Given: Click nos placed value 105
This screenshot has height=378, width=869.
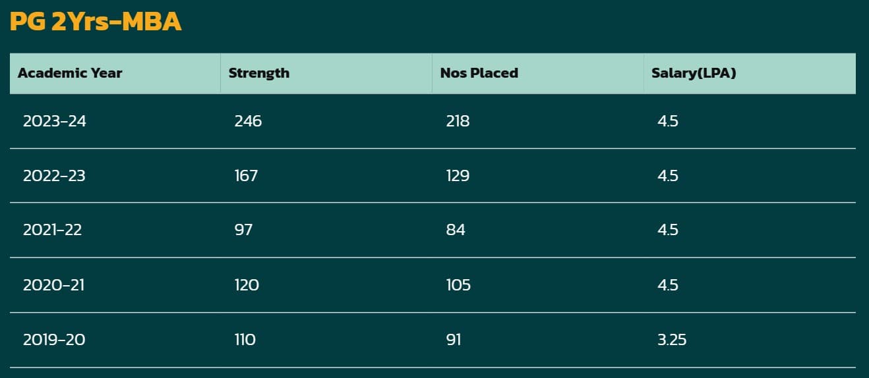Looking at the screenshot, I should (458, 285).
